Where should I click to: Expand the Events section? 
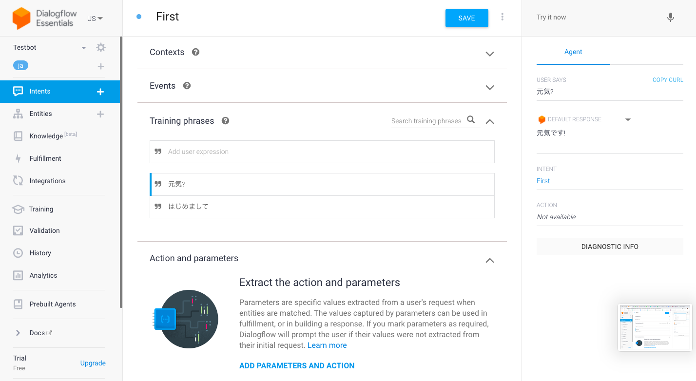(x=489, y=87)
